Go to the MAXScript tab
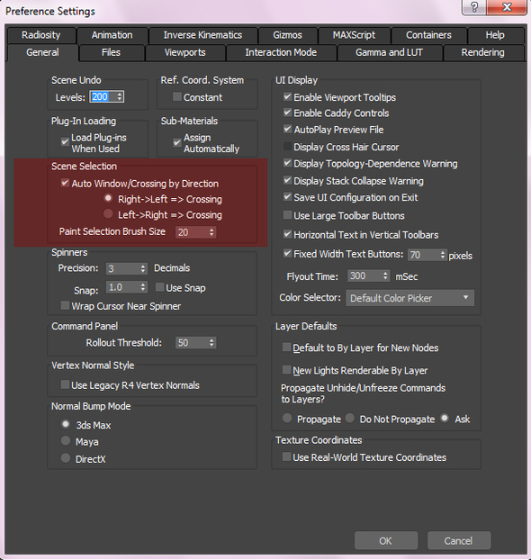Screen dimensions: 531x560 (354, 35)
